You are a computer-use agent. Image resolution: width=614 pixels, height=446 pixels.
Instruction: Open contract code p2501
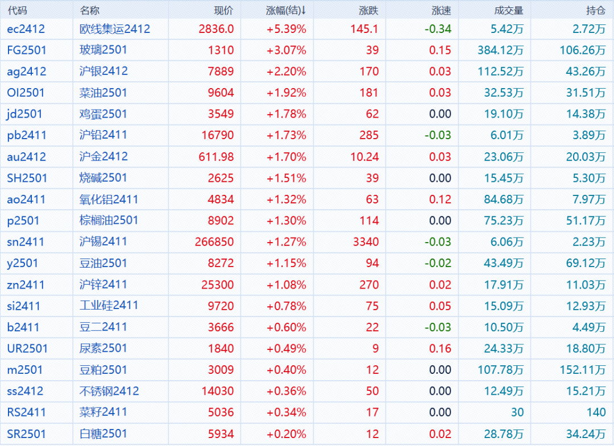[x=23, y=220]
